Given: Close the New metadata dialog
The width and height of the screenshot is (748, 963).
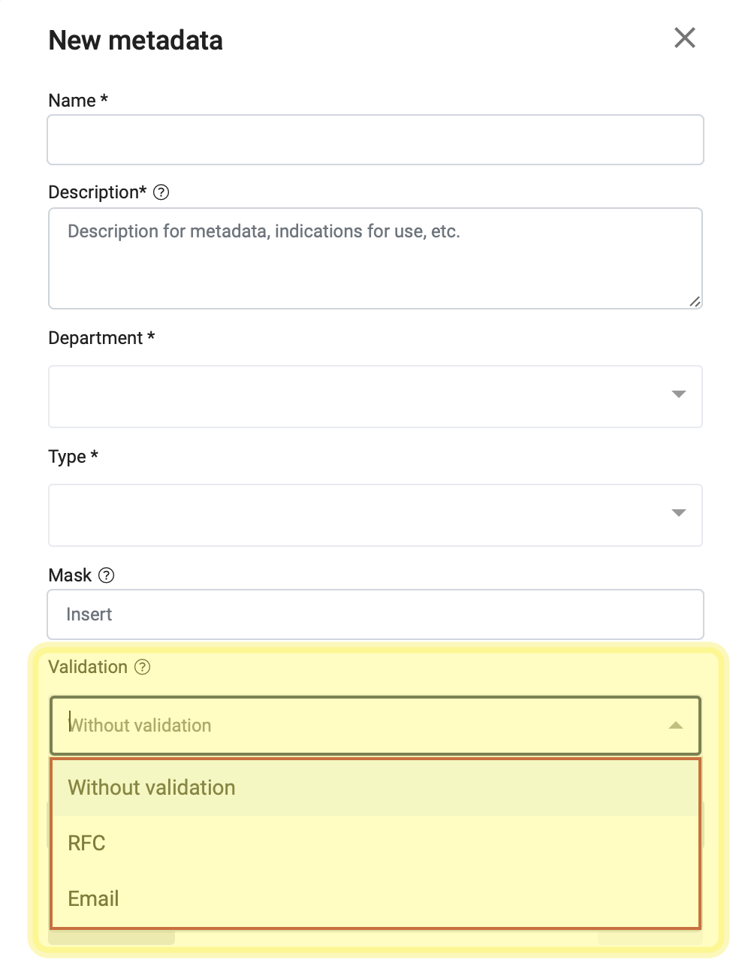Looking at the screenshot, I should coord(684,38).
